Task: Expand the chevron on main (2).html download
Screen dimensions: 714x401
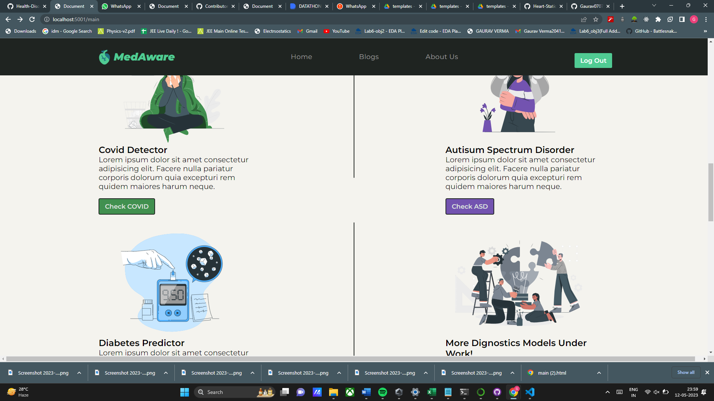Action: [x=599, y=373]
